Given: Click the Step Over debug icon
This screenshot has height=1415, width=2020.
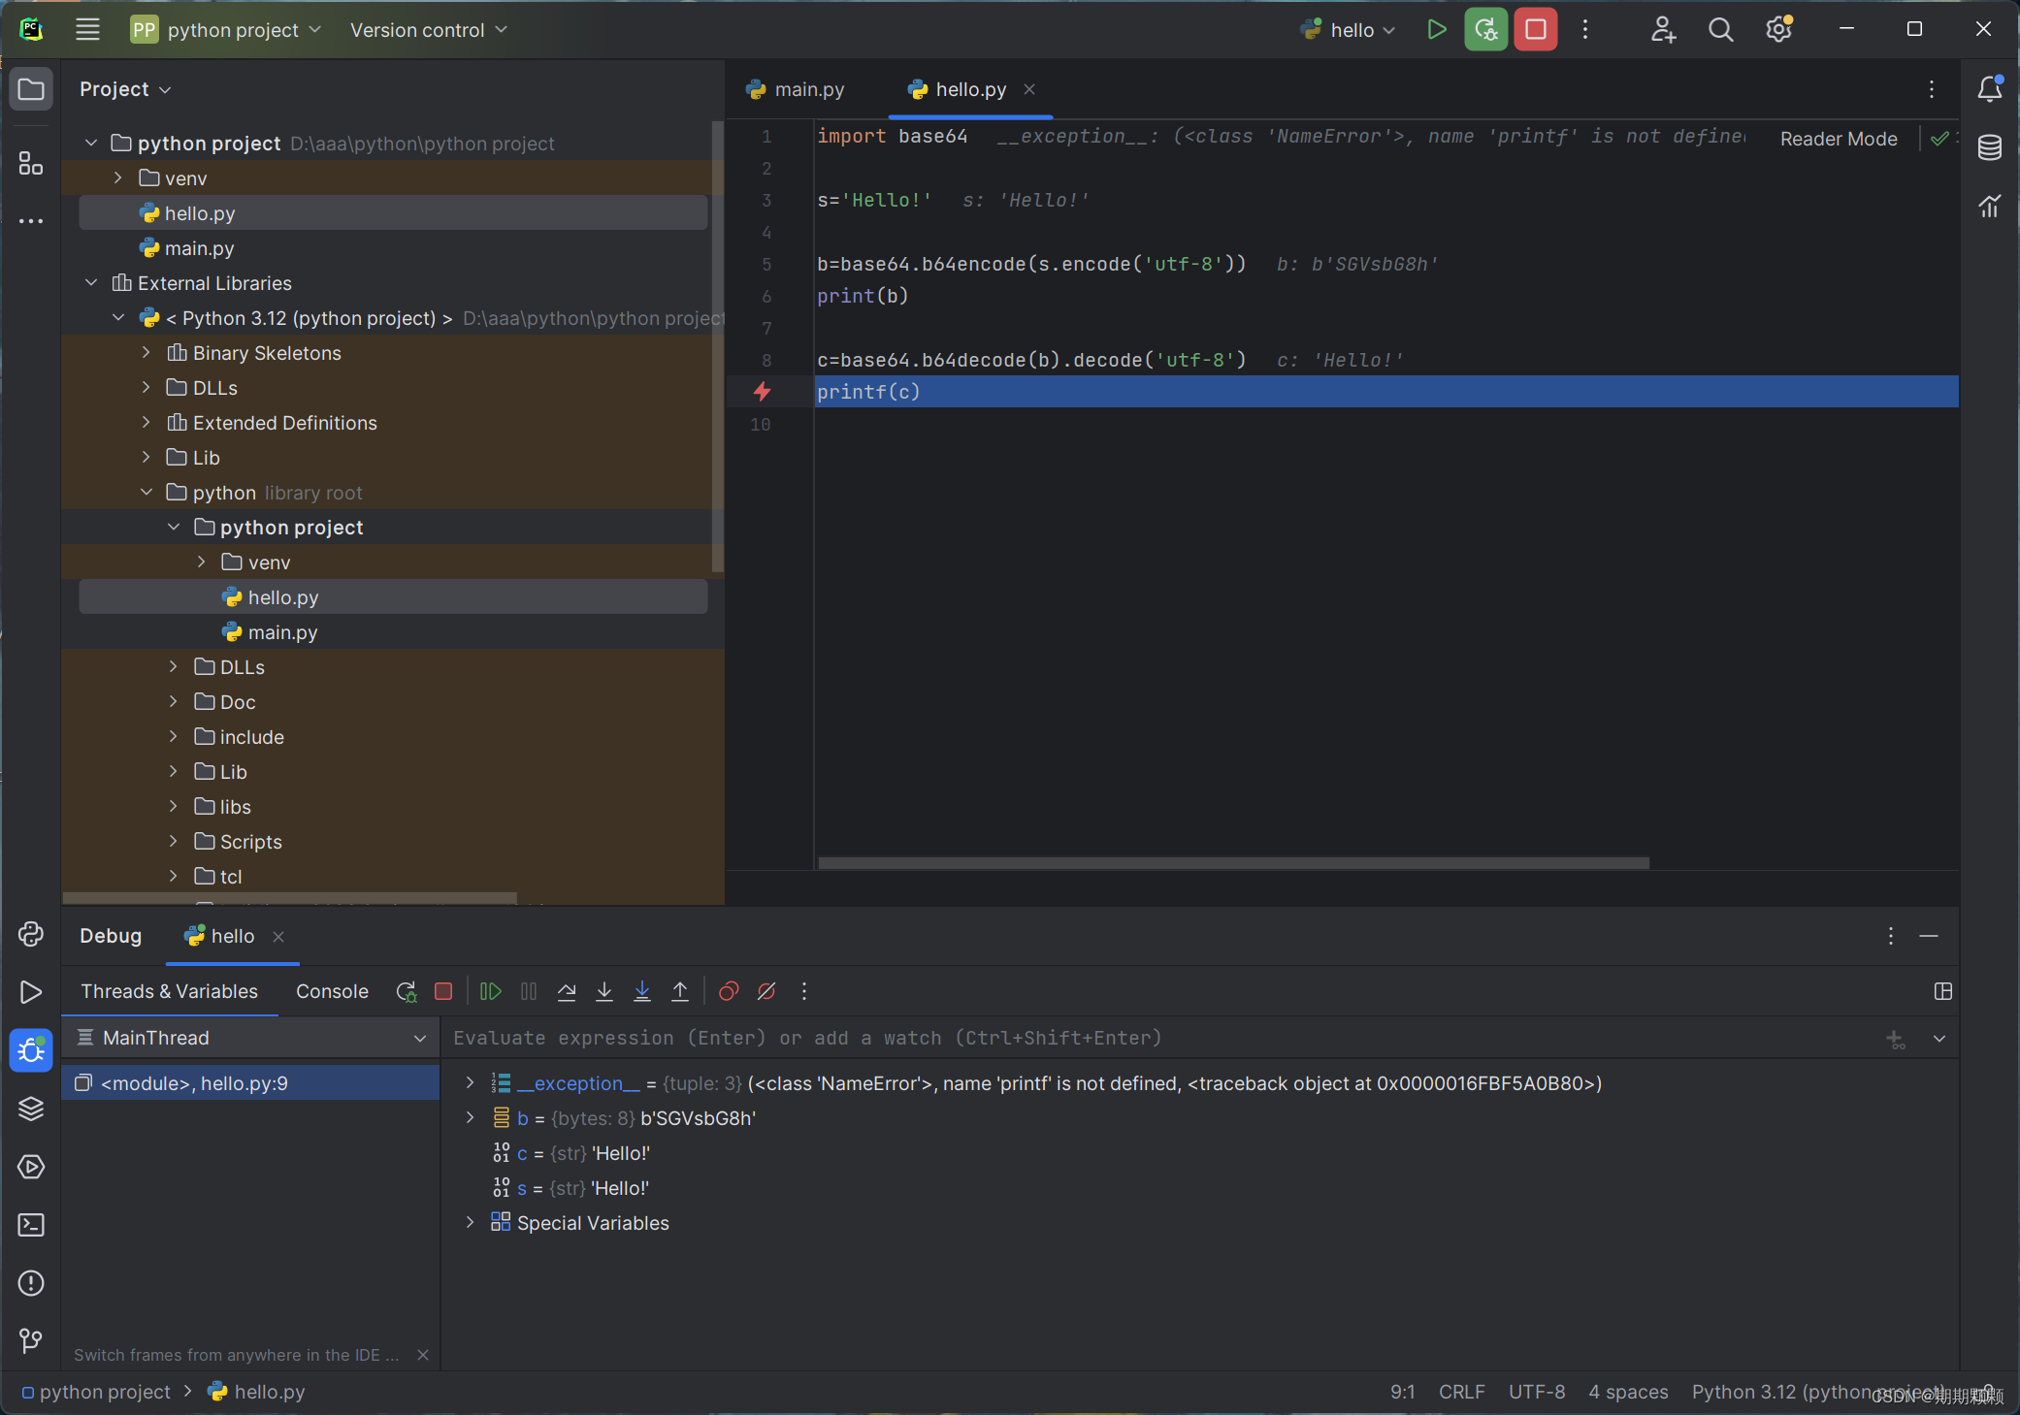Looking at the screenshot, I should pyautogui.click(x=567, y=991).
